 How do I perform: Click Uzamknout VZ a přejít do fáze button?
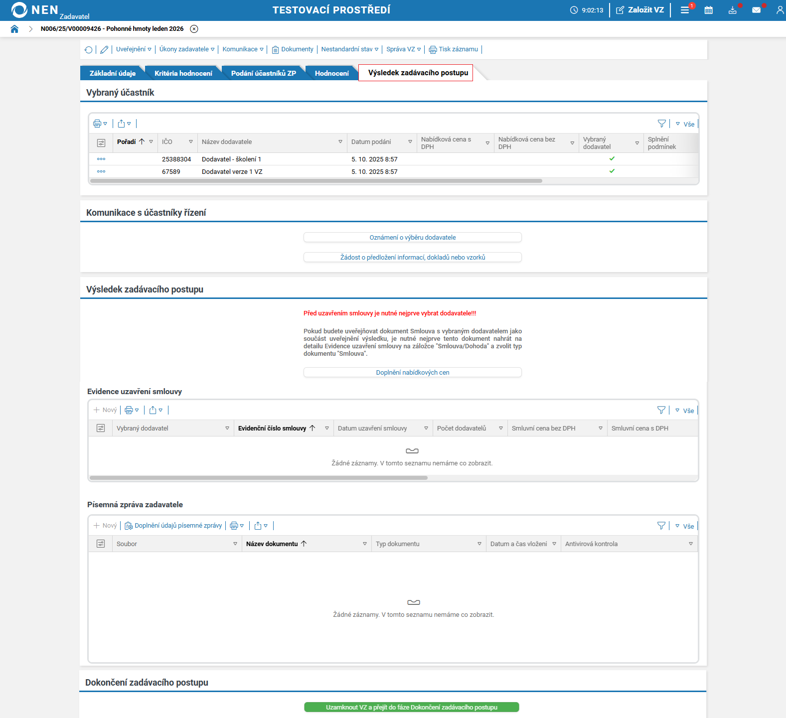point(412,707)
